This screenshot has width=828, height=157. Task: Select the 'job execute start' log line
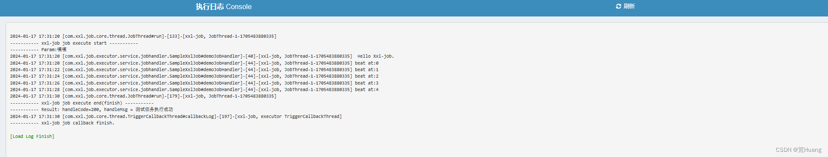pyautogui.click(x=74, y=43)
